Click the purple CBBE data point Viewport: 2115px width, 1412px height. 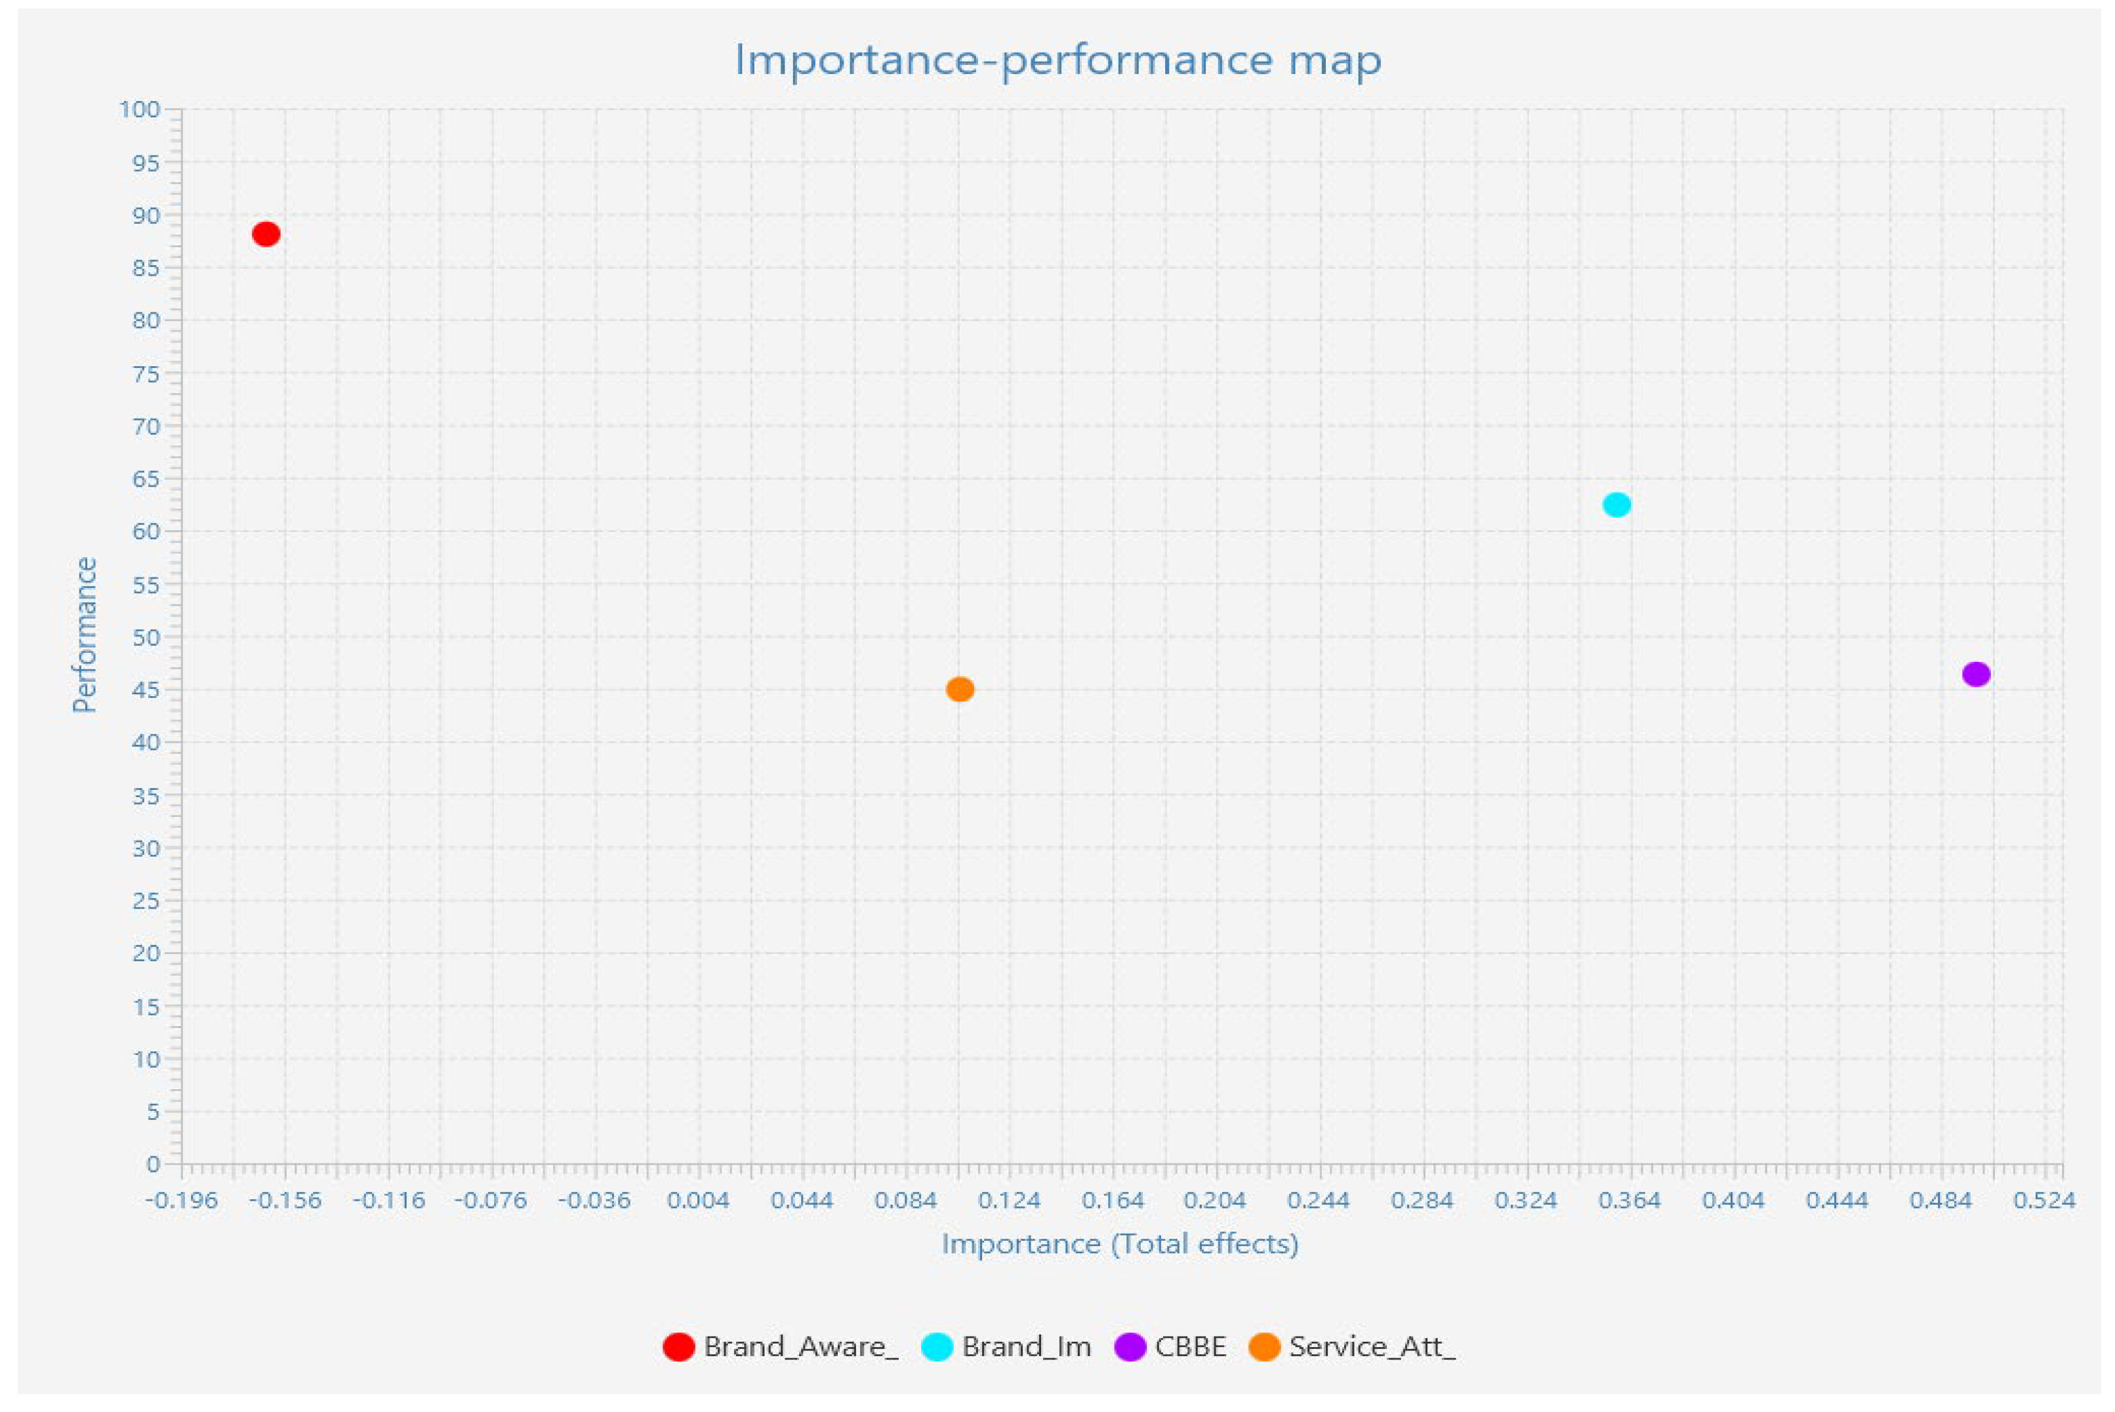click(x=1975, y=675)
